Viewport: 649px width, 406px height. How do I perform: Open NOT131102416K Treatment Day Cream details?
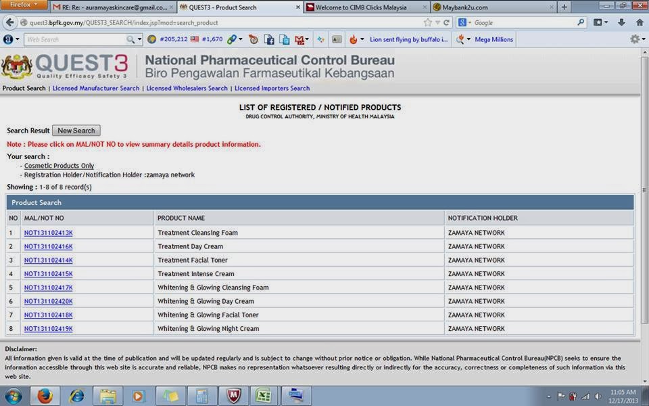click(x=49, y=246)
